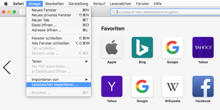This screenshot has width=220, height=110.
Task: Select Fenster schließen
Action: 59,38
